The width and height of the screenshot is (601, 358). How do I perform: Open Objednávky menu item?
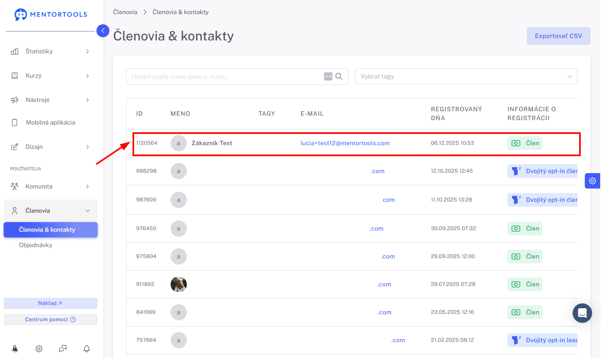point(36,245)
